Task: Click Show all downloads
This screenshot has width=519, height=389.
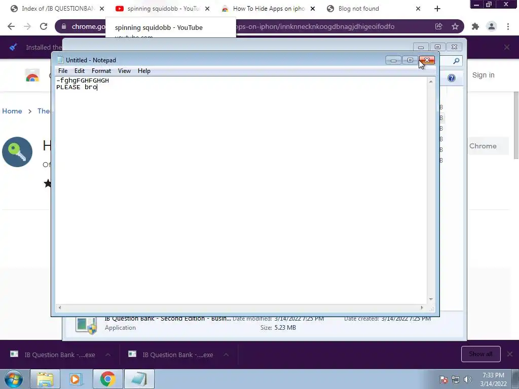Action: tap(480, 354)
